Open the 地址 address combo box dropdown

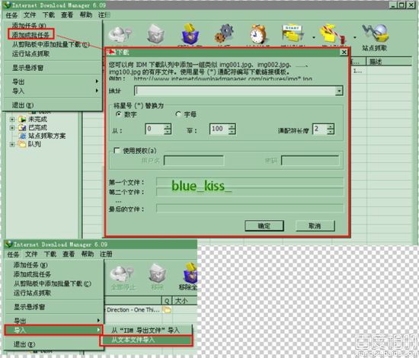coord(339,91)
